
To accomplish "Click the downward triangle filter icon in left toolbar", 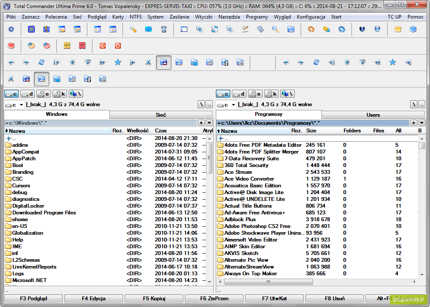I will [87, 62].
